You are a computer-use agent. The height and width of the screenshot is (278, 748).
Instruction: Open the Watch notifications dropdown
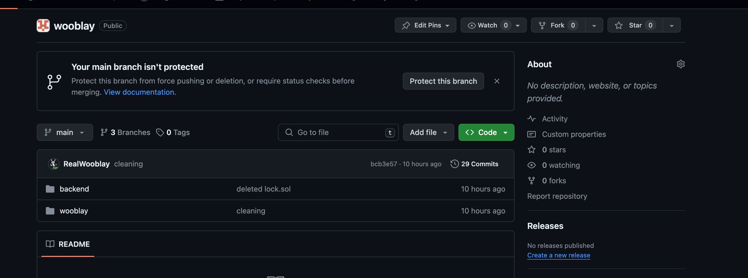click(493, 25)
